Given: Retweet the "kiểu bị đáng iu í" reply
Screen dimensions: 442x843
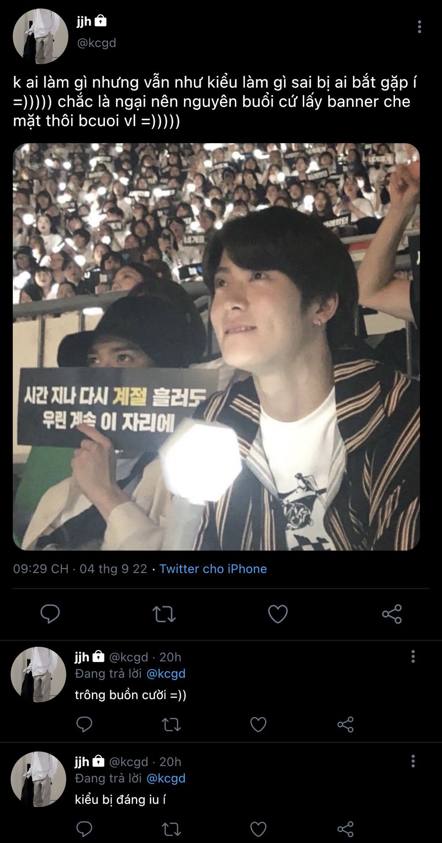Looking at the screenshot, I should 171,829.
